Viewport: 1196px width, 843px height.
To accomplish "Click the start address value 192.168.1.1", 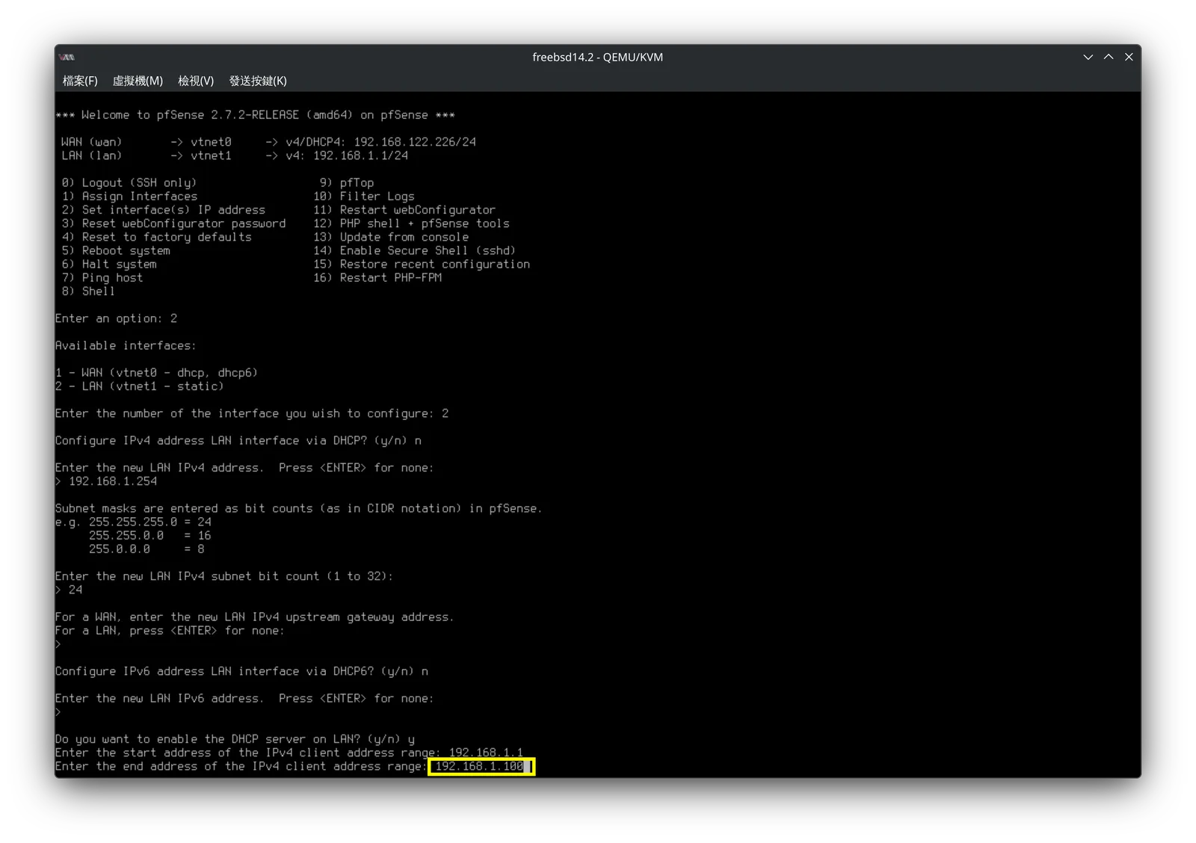I will click(486, 753).
